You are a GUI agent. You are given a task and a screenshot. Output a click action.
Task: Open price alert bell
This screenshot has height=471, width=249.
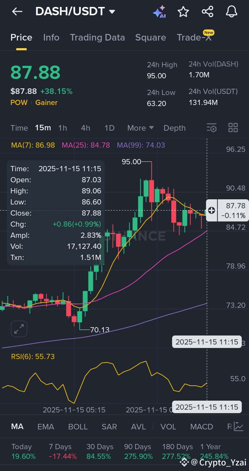point(231,12)
